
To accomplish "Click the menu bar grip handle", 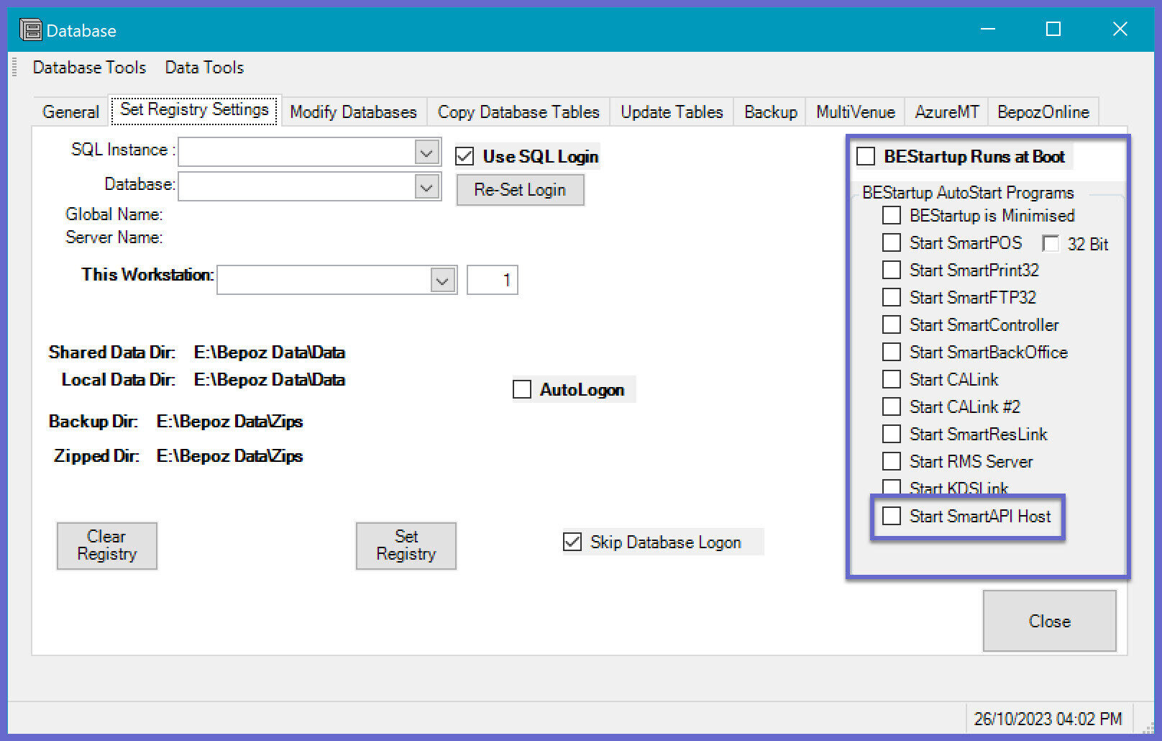I will point(14,68).
